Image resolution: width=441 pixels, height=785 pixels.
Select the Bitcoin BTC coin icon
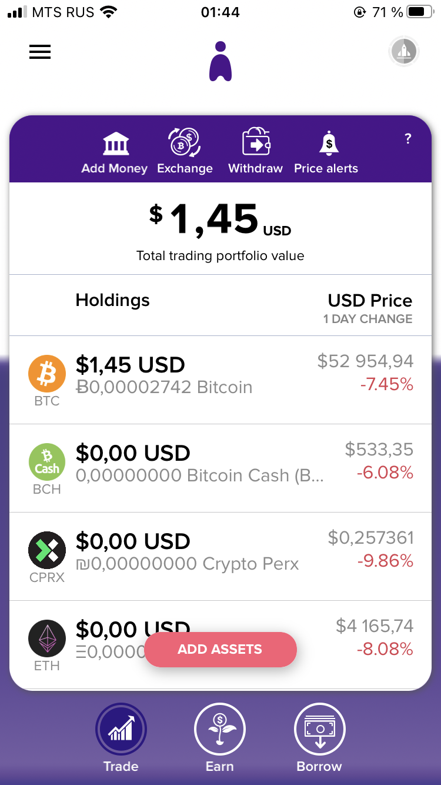[x=47, y=374]
